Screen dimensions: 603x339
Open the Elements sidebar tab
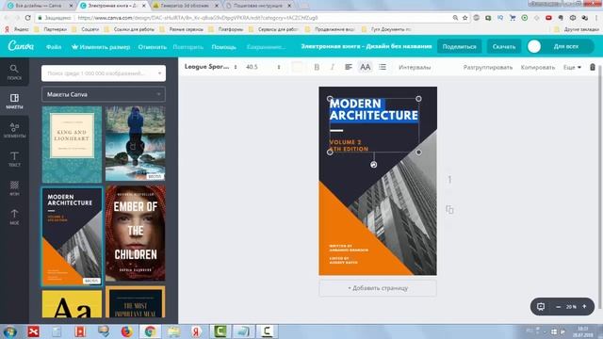pos(14,130)
